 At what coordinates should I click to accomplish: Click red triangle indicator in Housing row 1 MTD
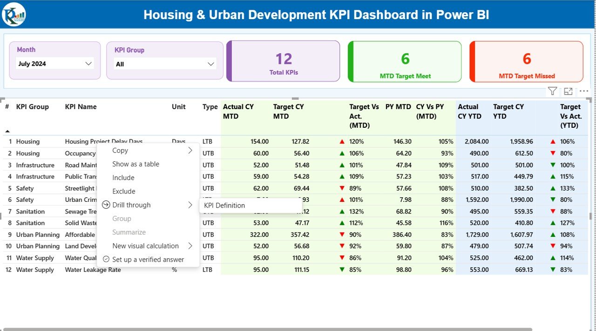342,142
